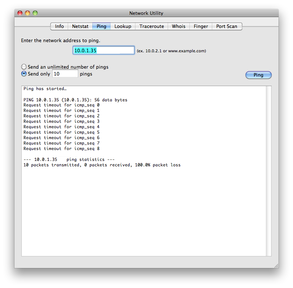Open the Traceroute tab
Screen dimensions: 293x288
151,26
